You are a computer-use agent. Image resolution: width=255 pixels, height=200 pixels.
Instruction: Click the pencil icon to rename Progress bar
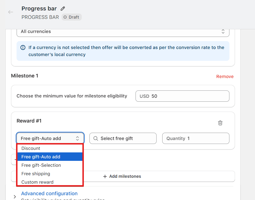click(62, 8)
